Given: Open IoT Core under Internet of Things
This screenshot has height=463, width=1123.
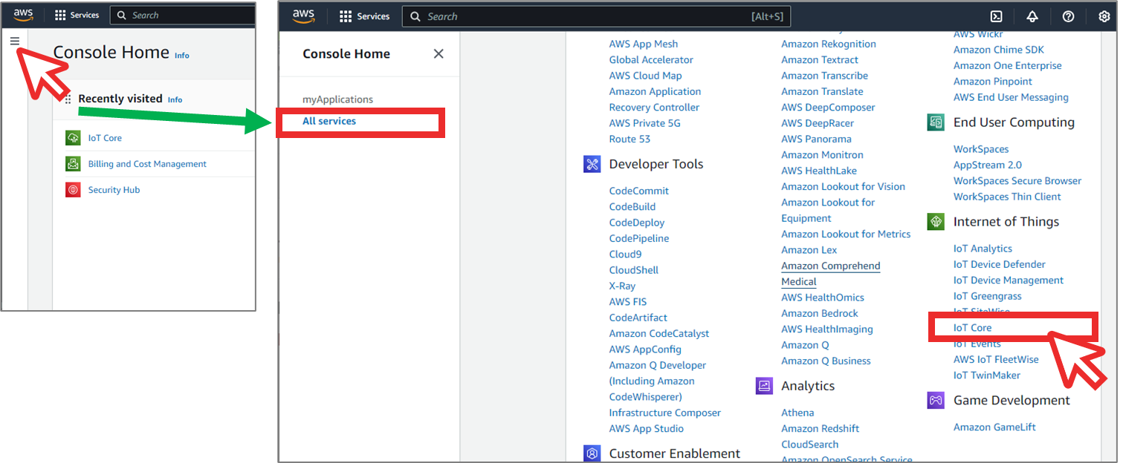Looking at the screenshot, I should (x=972, y=328).
